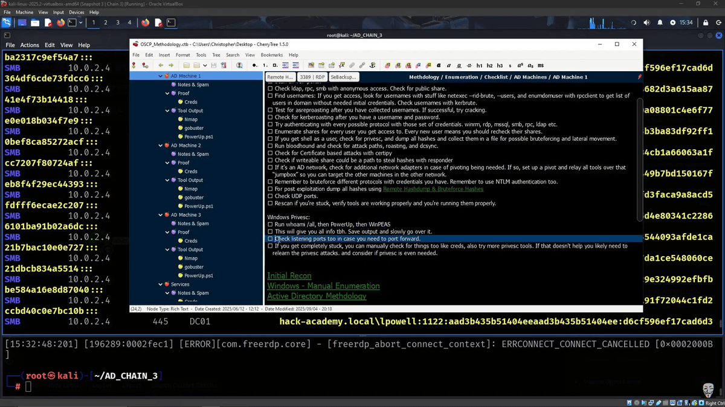Insert a table using toolbar icon
The height and width of the screenshot is (407, 725).
(x=321, y=65)
